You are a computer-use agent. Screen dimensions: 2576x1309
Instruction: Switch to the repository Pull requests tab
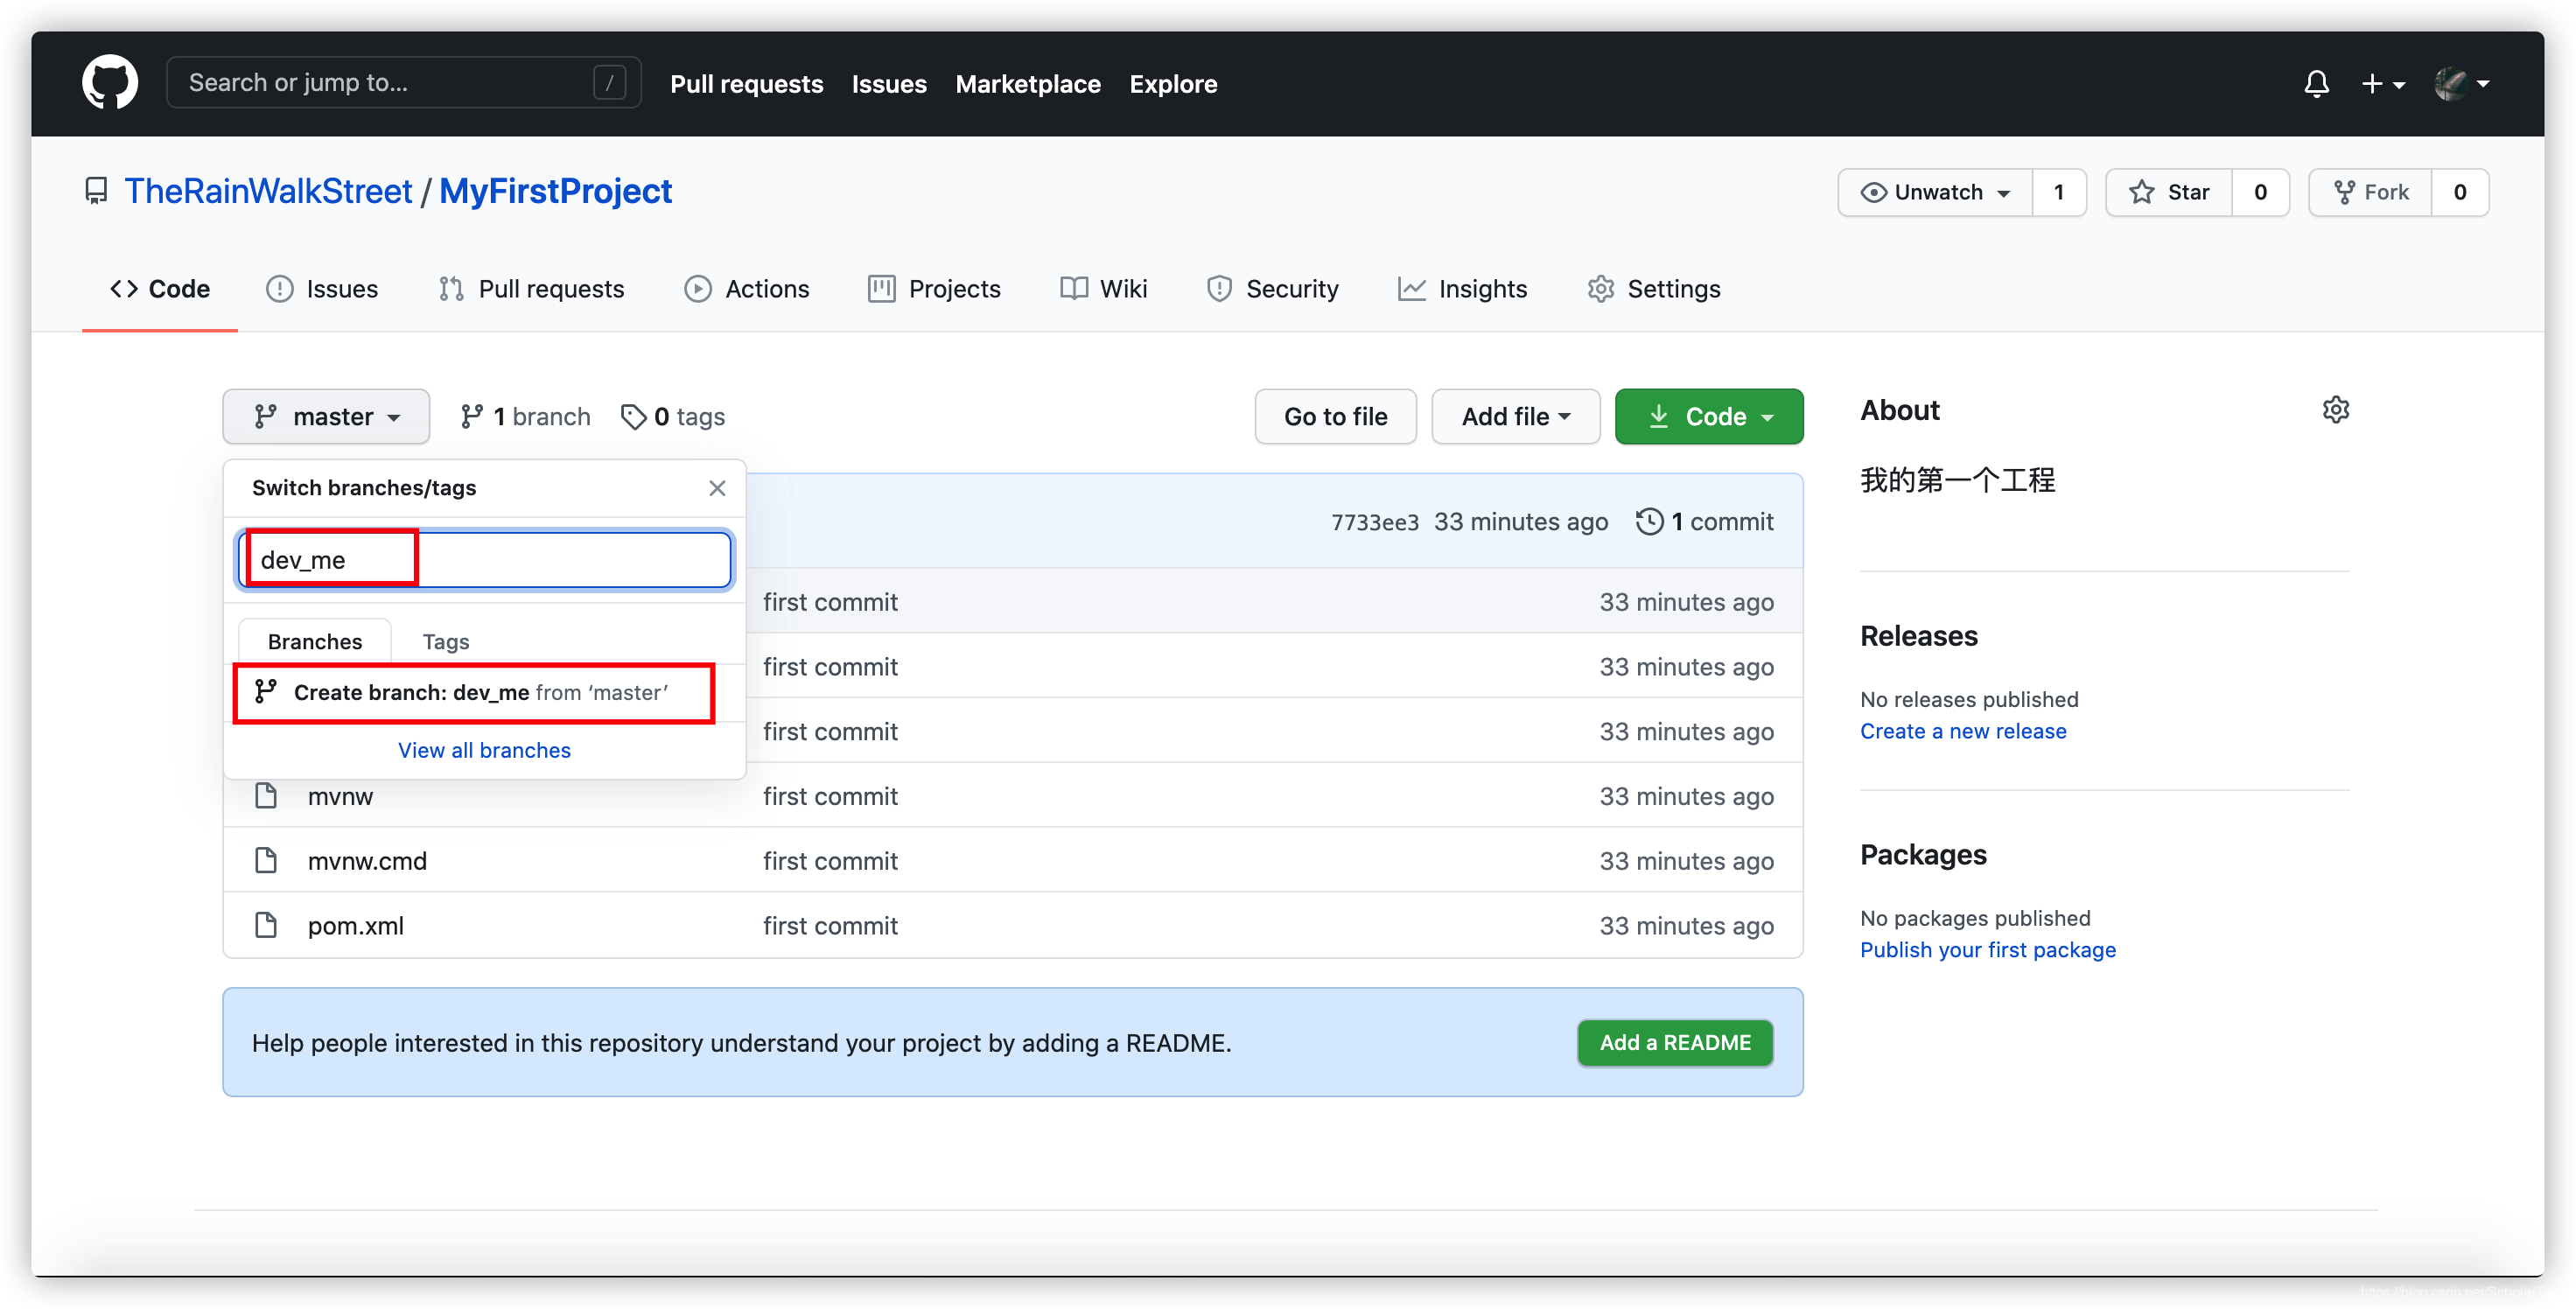click(531, 289)
